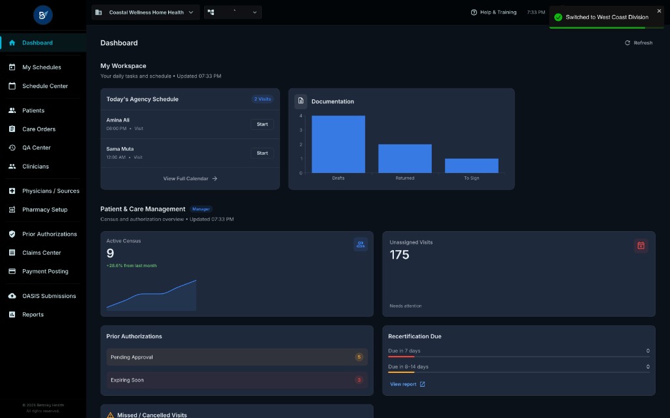Click the Betanay Health bird logo

pos(43,16)
